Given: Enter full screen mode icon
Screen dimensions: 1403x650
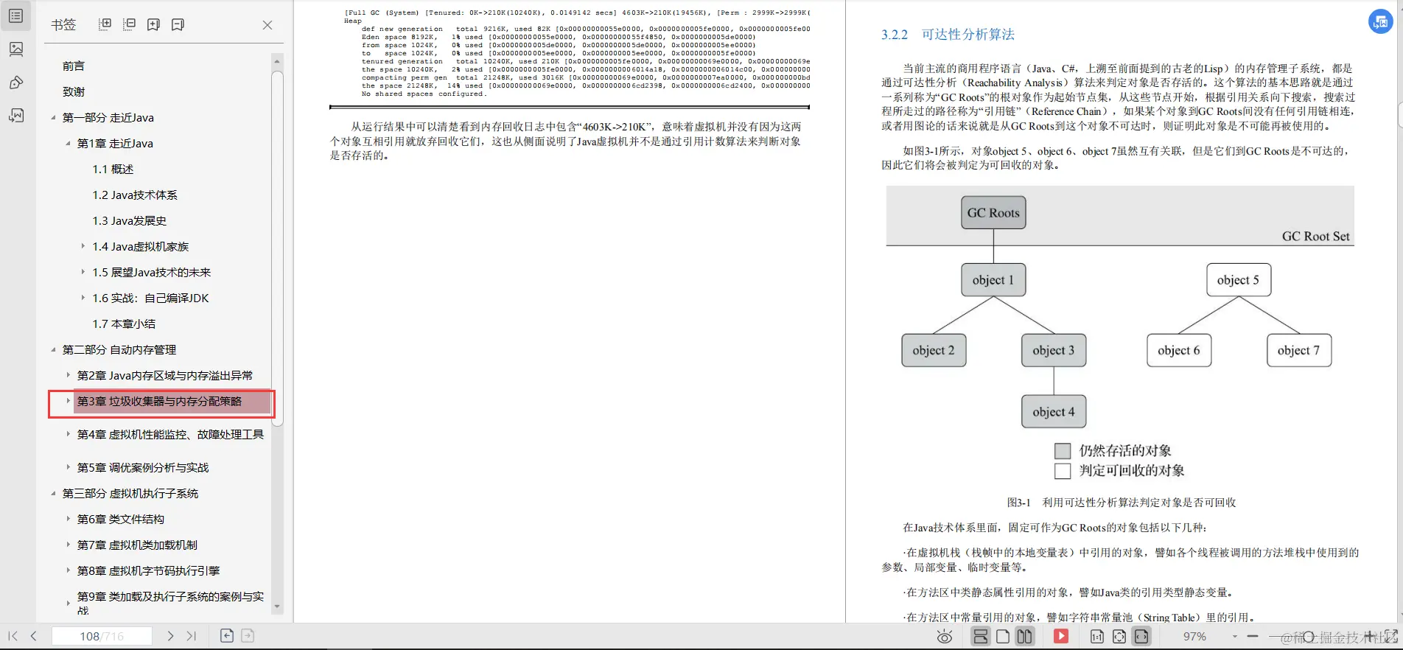Looking at the screenshot, I should click(1391, 636).
